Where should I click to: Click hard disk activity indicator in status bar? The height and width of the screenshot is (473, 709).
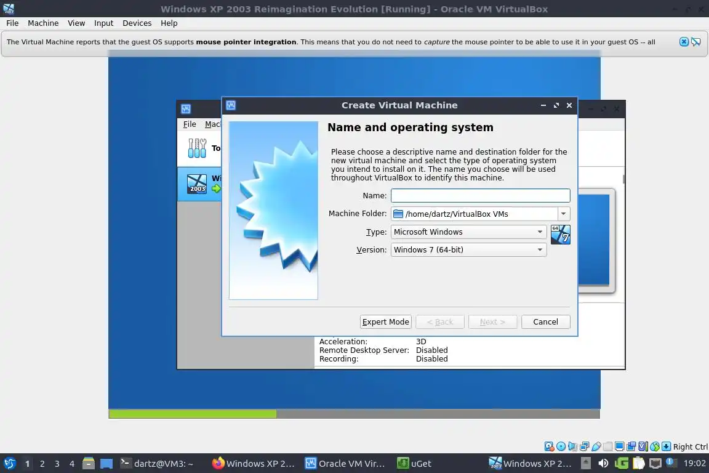(549, 447)
